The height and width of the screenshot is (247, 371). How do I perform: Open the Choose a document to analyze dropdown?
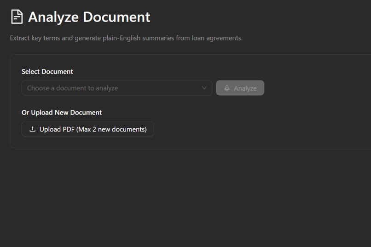click(117, 88)
